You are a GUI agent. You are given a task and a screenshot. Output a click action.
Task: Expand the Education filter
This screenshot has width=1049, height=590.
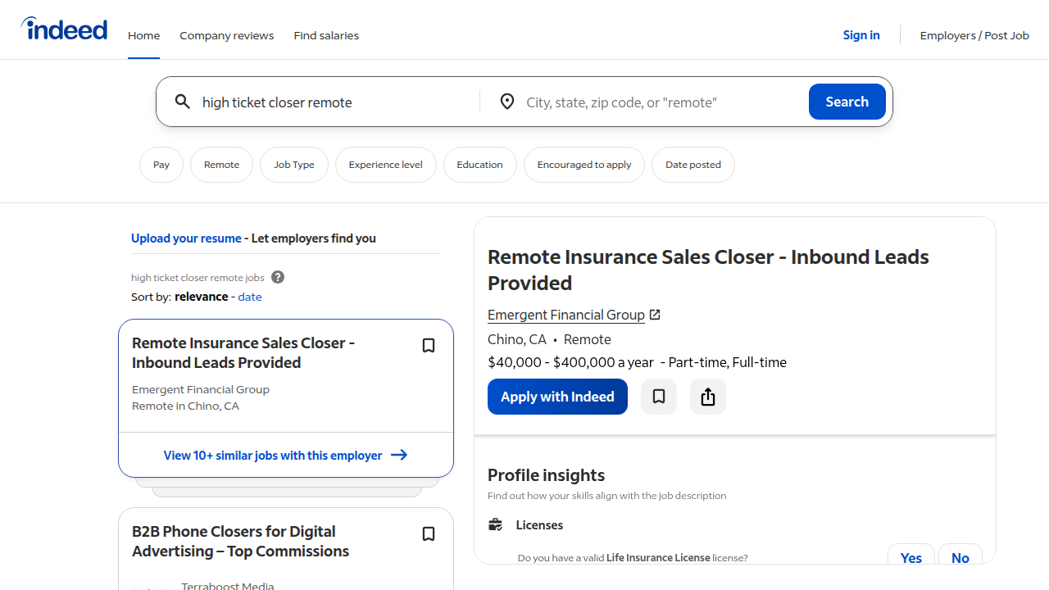point(479,165)
